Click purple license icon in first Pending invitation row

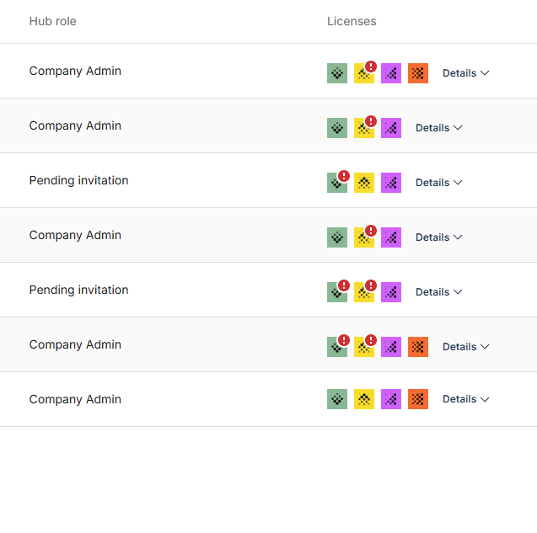click(x=391, y=183)
